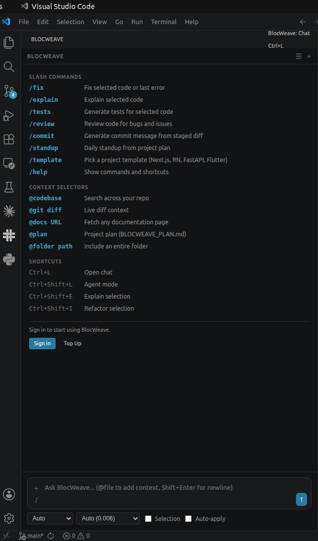Click the /tests slash command
The image size is (318, 541).
(40, 112)
